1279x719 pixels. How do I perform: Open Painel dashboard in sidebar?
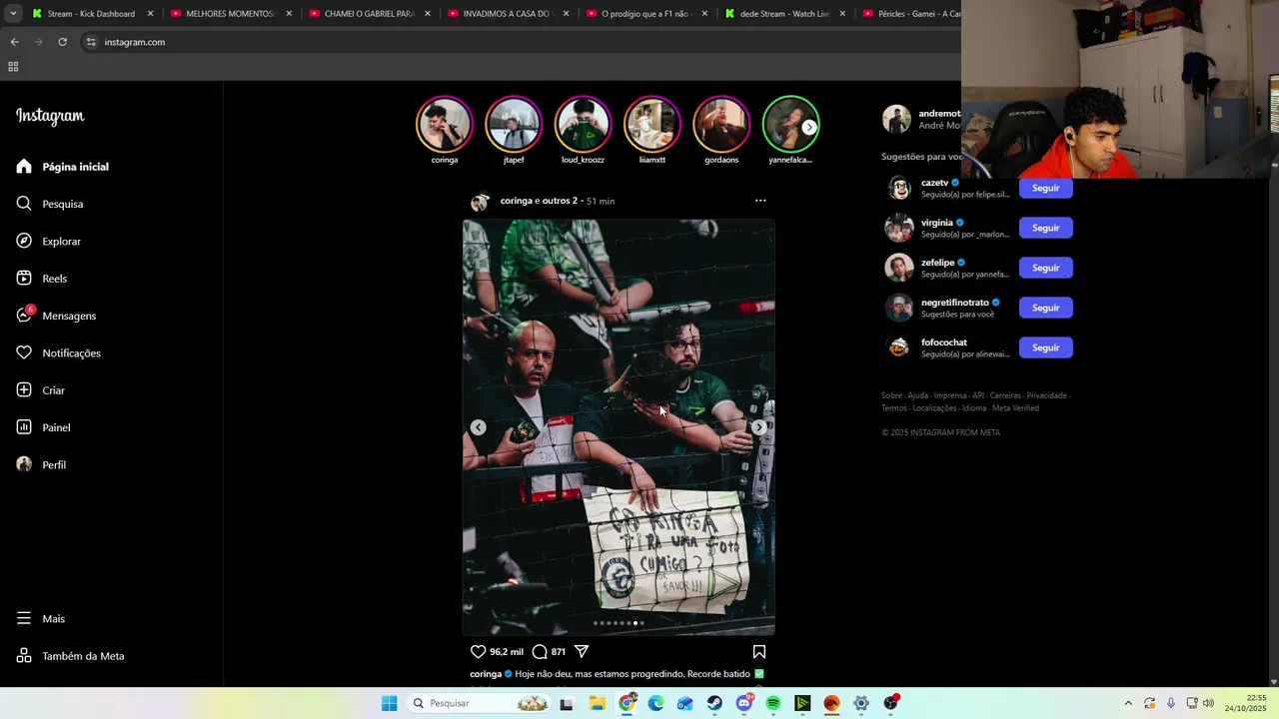click(x=43, y=427)
